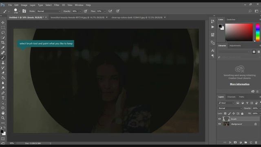Image resolution: width=261 pixels, height=147 pixels.
Task: Open the Character panel icon
Action: pyautogui.click(x=212, y=51)
